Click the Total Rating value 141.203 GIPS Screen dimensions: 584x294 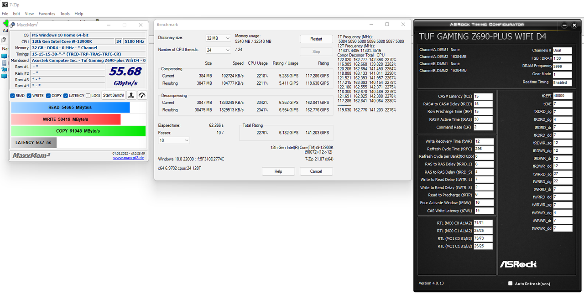317,133
